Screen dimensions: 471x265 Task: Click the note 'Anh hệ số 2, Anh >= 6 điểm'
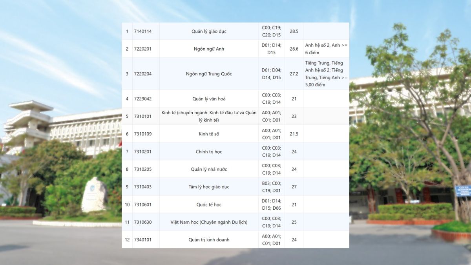[326, 49]
